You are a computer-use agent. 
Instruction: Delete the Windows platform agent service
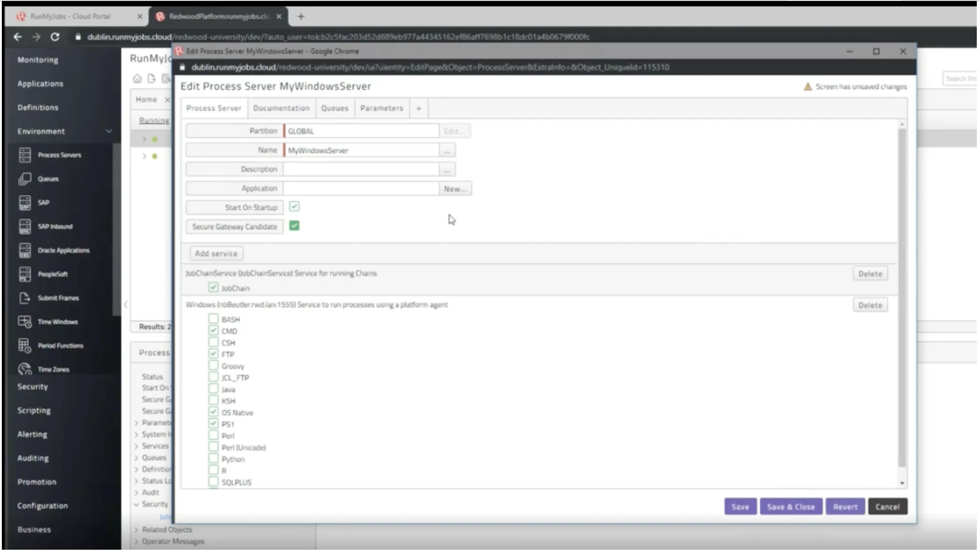[870, 305]
